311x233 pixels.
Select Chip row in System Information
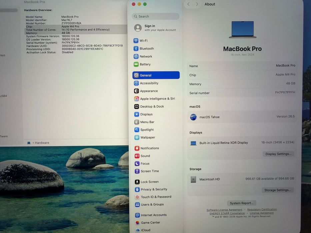pos(76,26)
